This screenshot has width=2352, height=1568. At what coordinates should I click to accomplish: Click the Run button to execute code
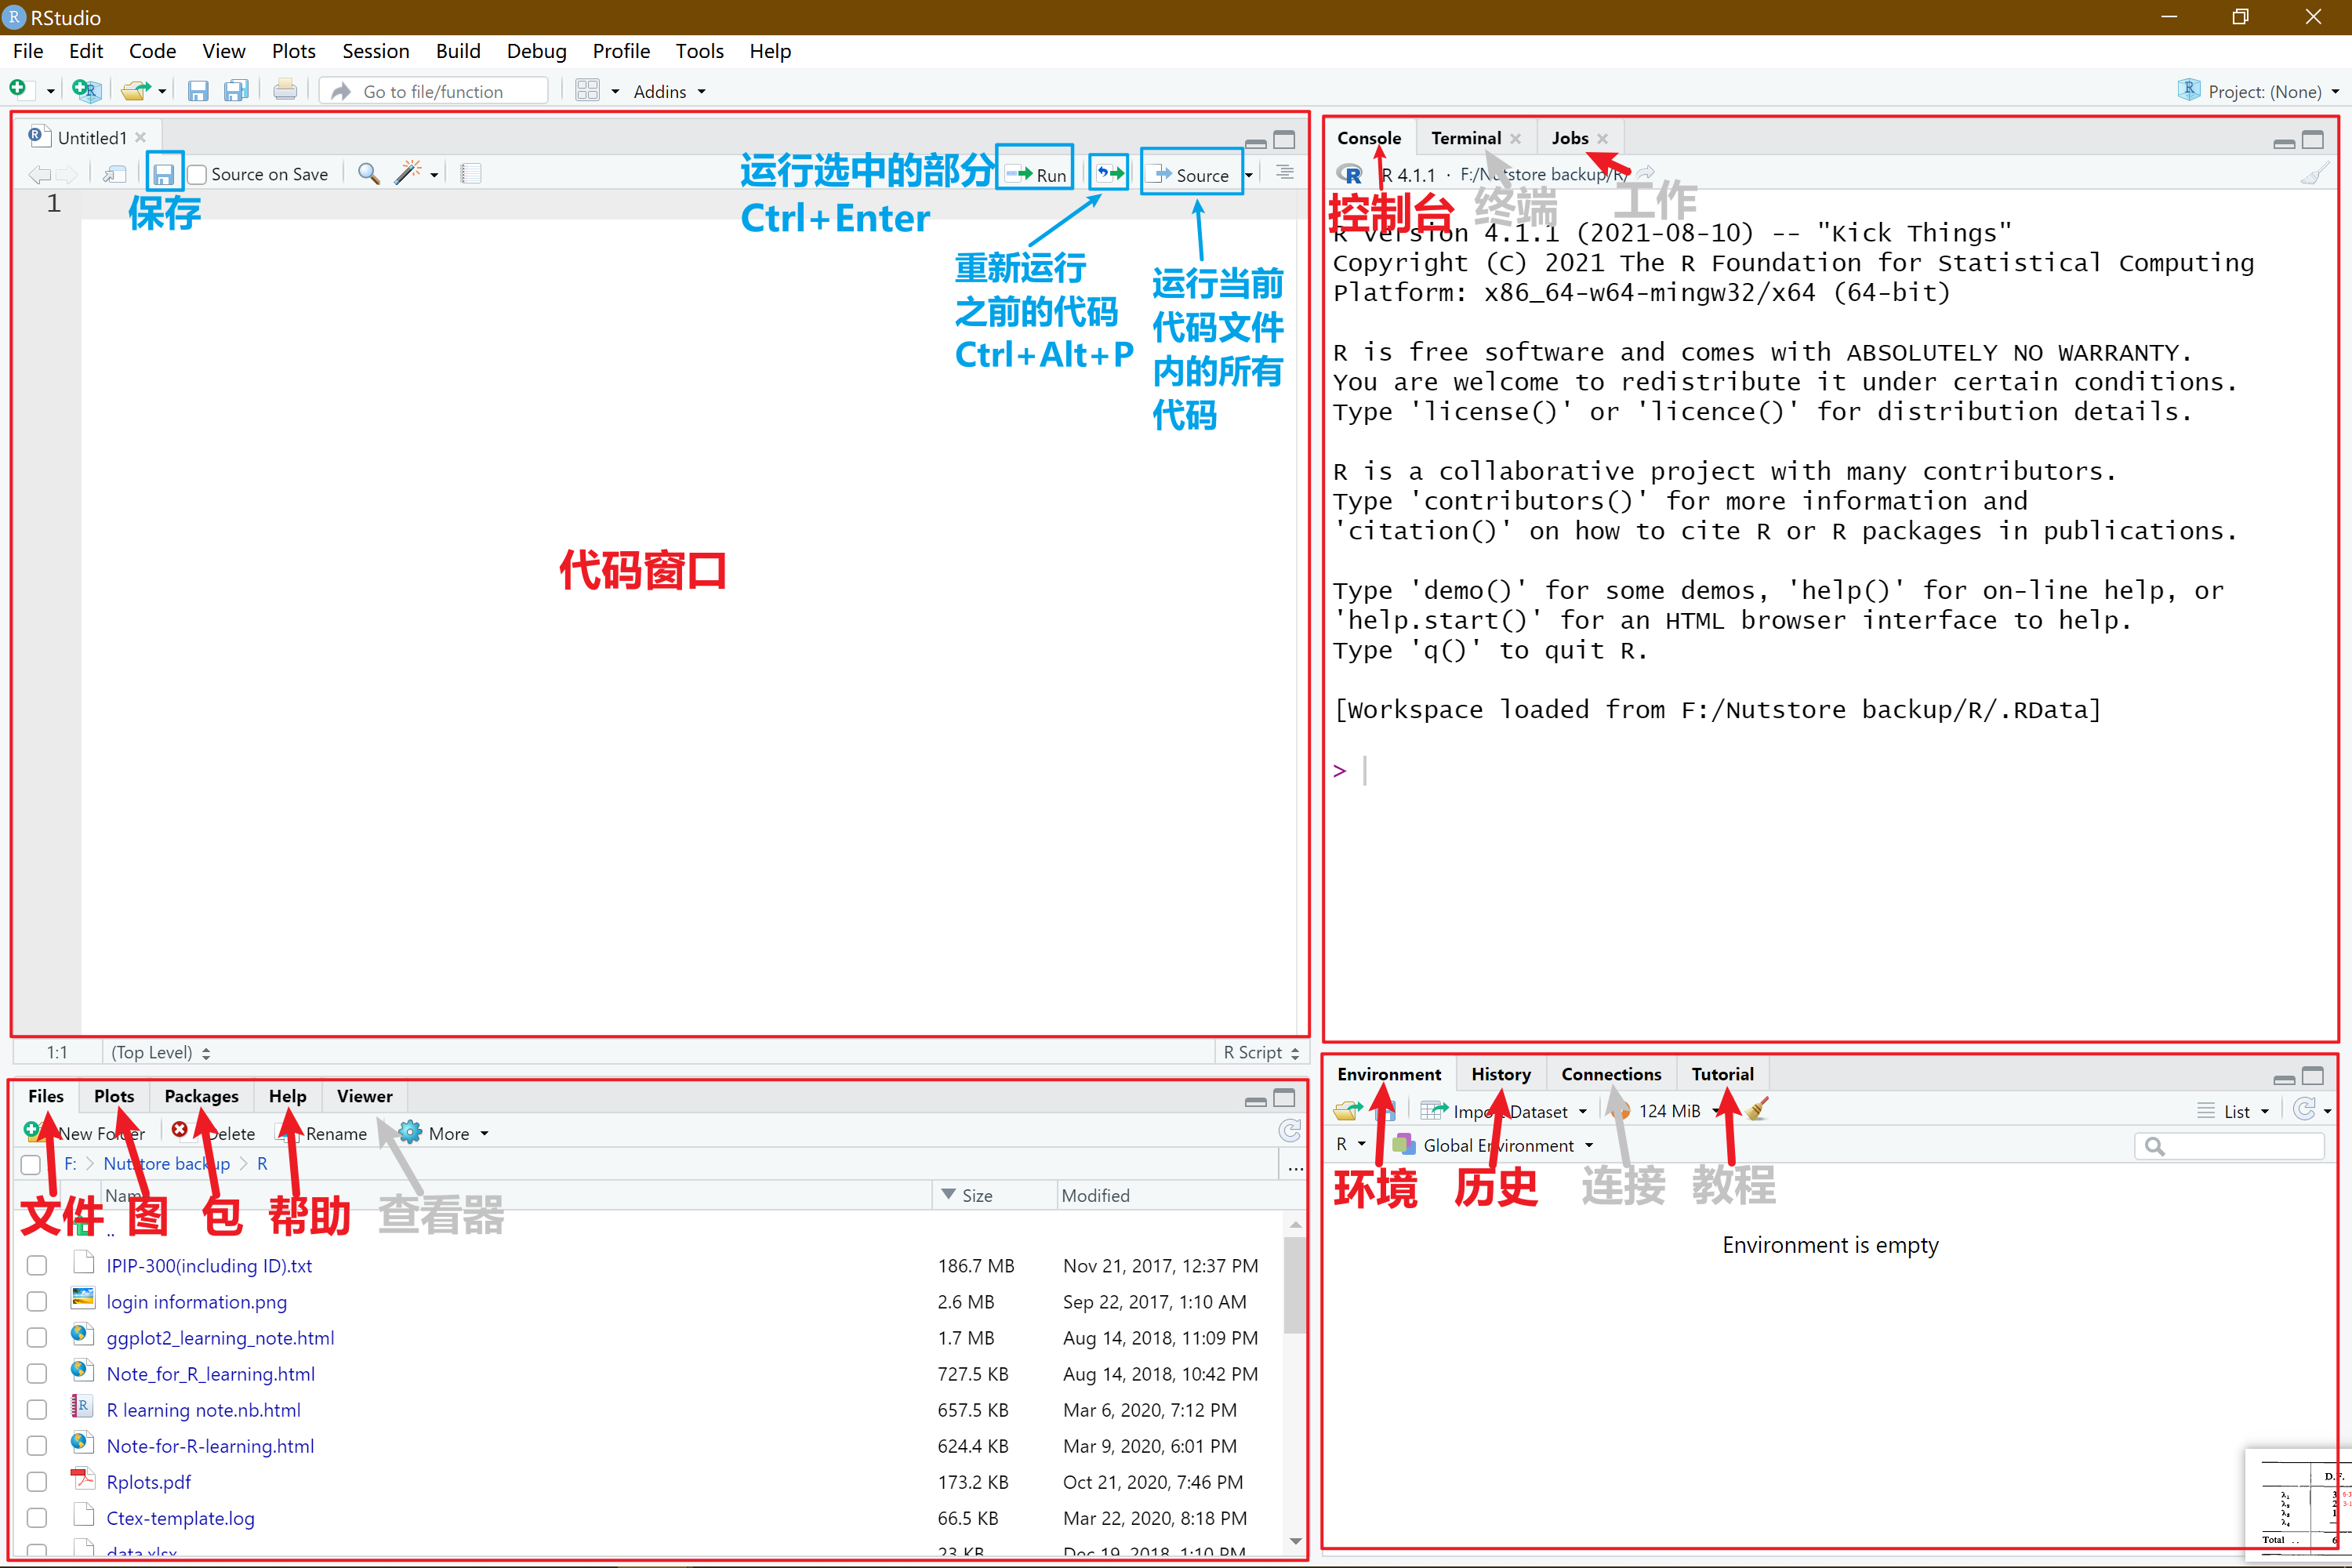pos(1036,173)
